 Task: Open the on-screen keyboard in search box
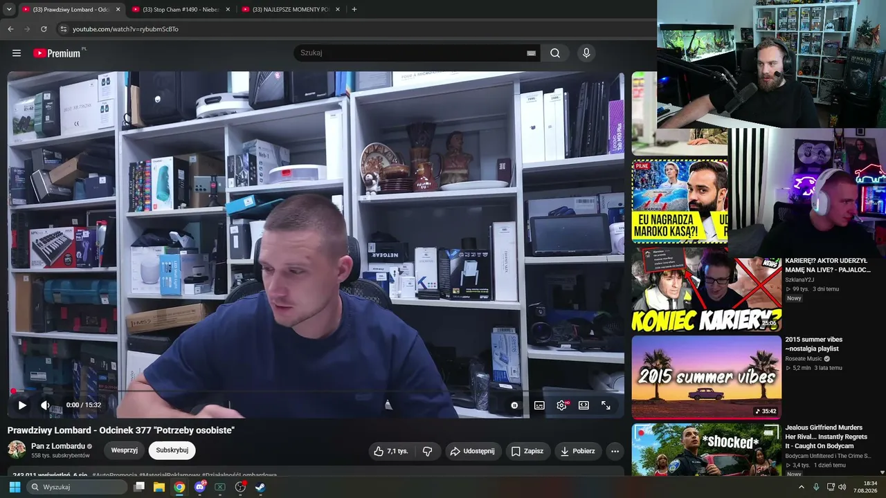click(531, 53)
